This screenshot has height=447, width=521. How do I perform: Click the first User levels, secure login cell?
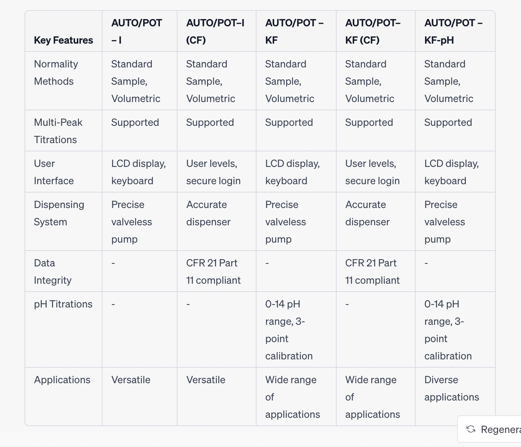tap(213, 172)
